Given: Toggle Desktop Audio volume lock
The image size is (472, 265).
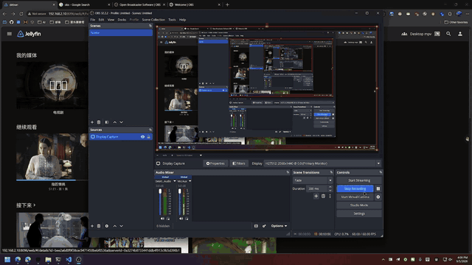Looking at the screenshot, I should point(168,219).
